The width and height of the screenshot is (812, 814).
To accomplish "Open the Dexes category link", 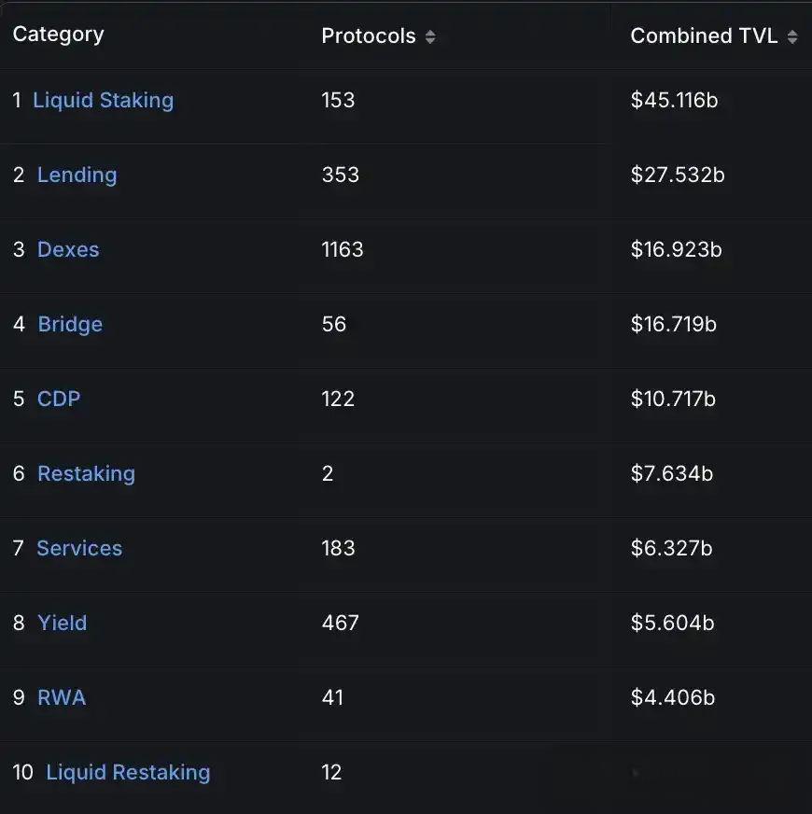I will tap(68, 249).
